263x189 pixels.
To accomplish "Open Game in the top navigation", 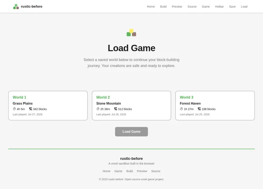I will (205, 7).
